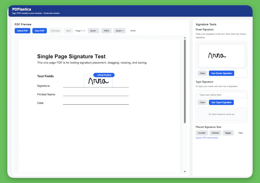Click the PDF preview scrollbar thumb
This screenshot has width=260, height=183.
[x=185, y=81]
